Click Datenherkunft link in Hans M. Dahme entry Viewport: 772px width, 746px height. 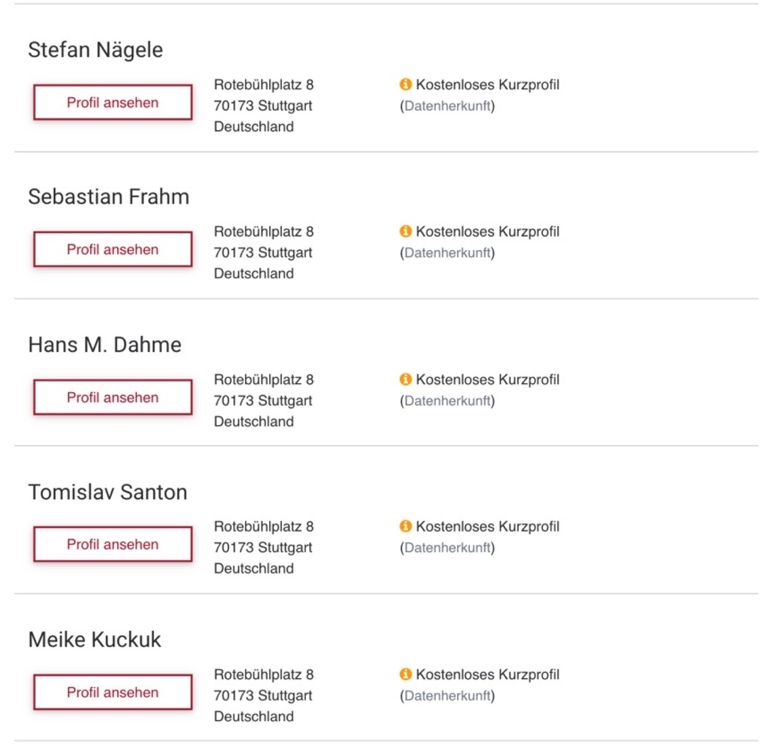coord(447,401)
